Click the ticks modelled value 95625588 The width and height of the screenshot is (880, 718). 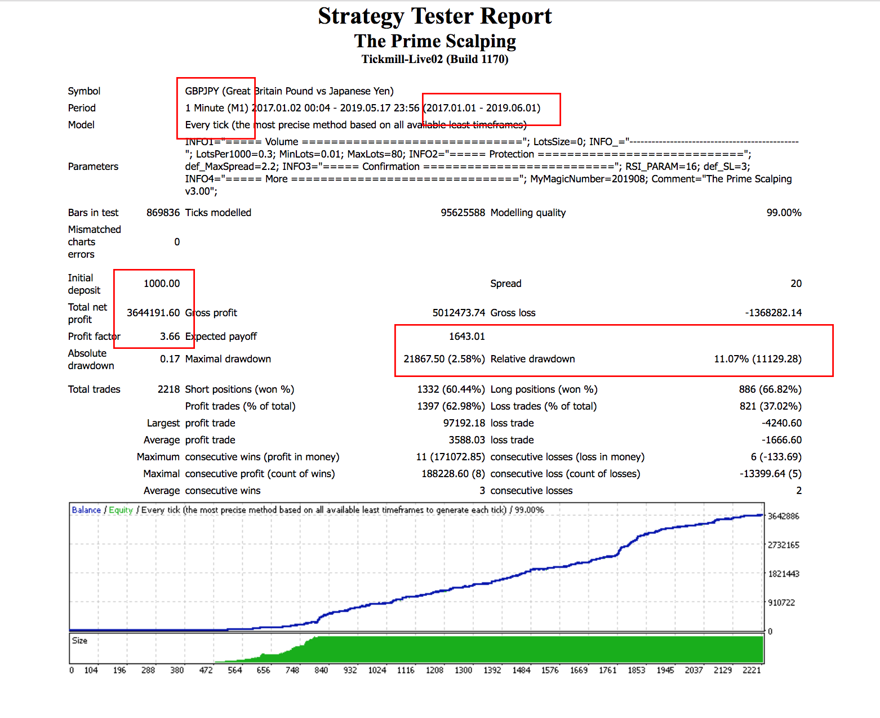pyautogui.click(x=463, y=213)
